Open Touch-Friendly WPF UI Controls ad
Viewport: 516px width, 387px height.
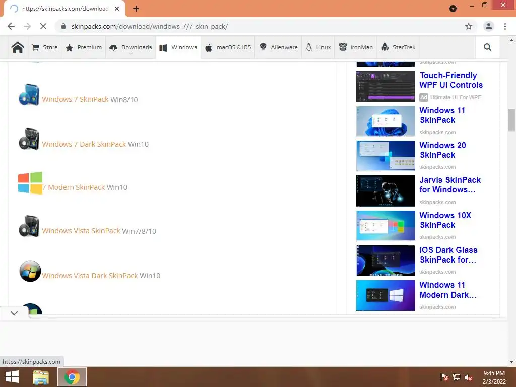coord(451,80)
